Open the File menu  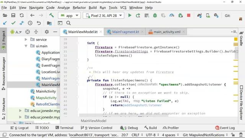4,8
